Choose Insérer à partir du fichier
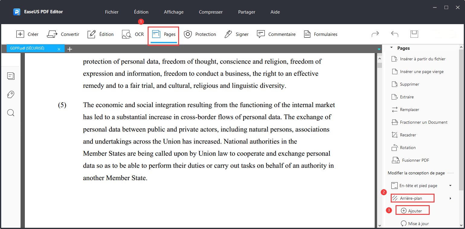The width and height of the screenshot is (465, 229). click(x=418, y=59)
